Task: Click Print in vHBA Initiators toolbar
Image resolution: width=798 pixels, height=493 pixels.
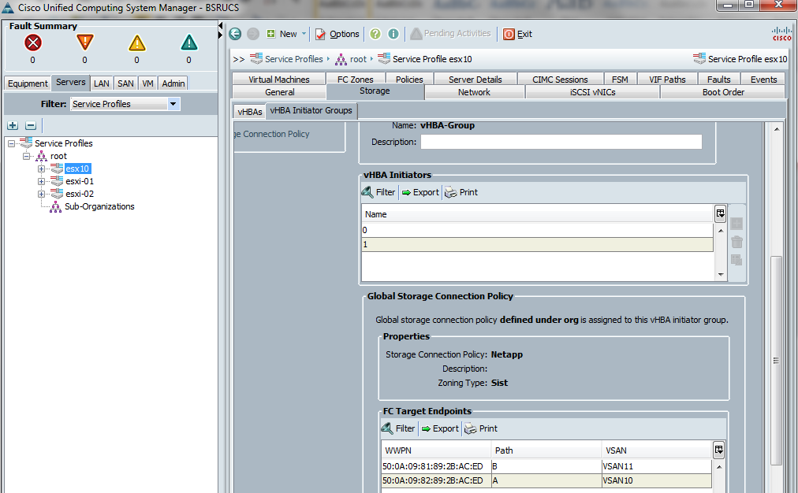Action: [461, 192]
